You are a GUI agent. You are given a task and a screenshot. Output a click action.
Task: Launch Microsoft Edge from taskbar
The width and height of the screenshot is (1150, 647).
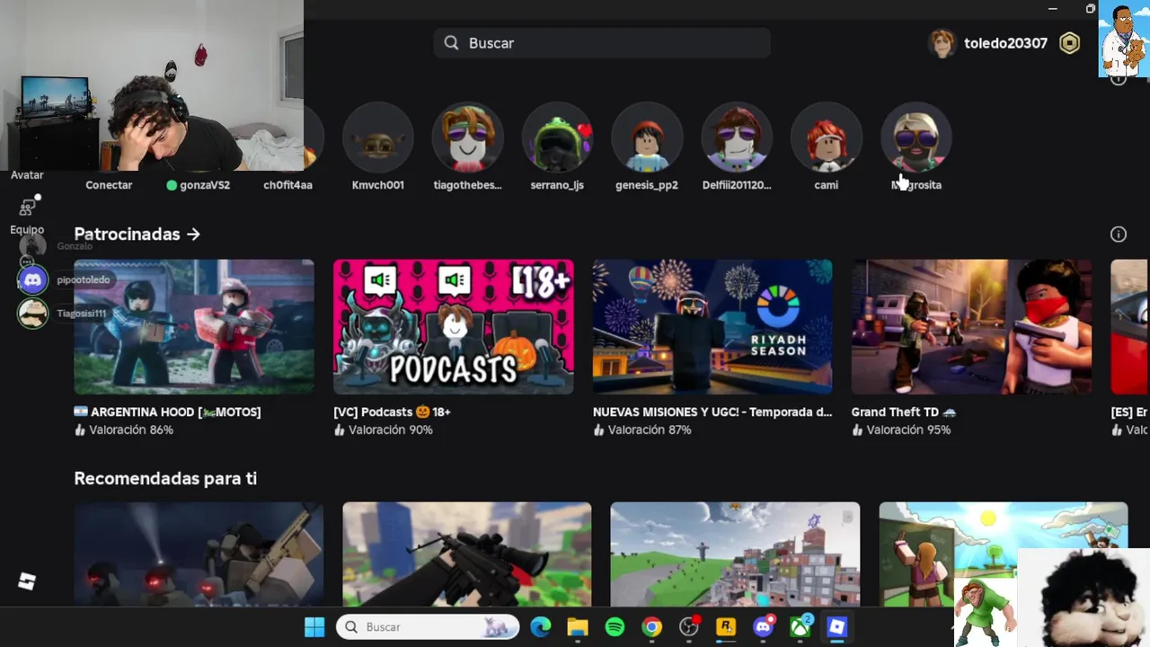pyautogui.click(x=540, y=627)
